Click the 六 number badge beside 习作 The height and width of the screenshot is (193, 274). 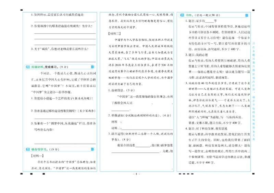coord(182,15)
